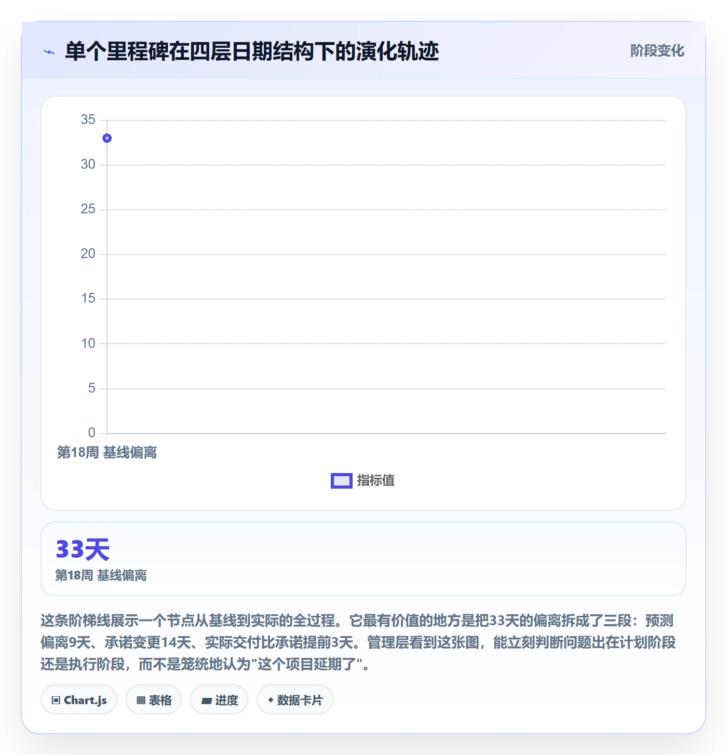This screenshot has width=727, height=755.
Task: Click the diamond icon in the 数据卡片 tag
Action: click(271, 700)
